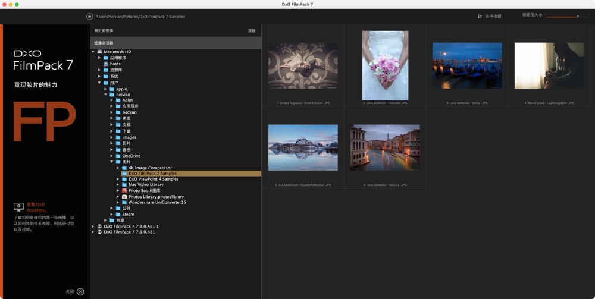Click the Mac Video Library folder icon
Viewport: 595px width, 299px height.
[124, 184]
